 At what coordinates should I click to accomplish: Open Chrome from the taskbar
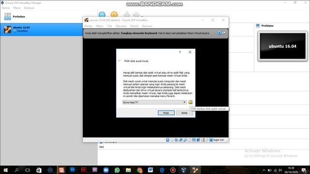click(x=139, y=170)
